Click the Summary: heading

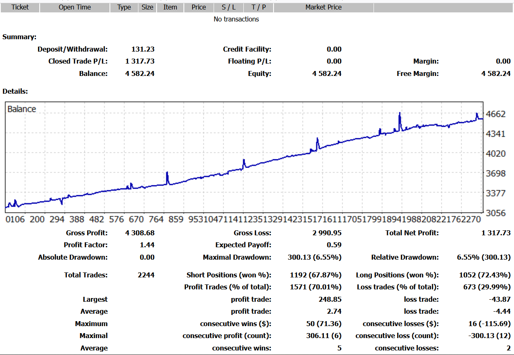click(19, 37)
